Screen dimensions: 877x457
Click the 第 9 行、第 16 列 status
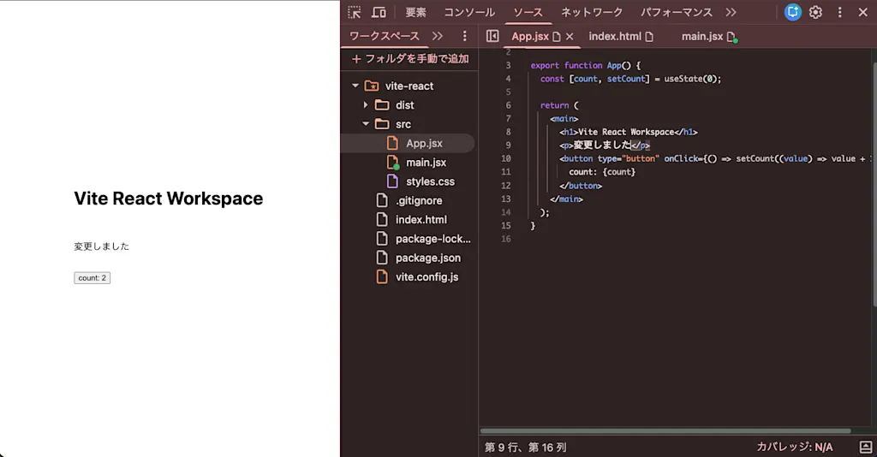click(x=525, y=447)
